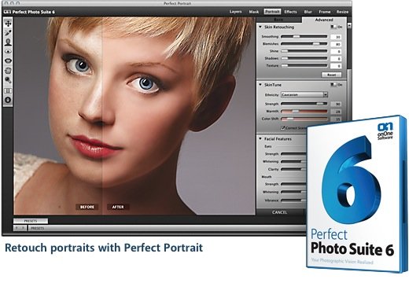
Task: Click the AFTER label on the preview
Action: click(x=118, y=207)
